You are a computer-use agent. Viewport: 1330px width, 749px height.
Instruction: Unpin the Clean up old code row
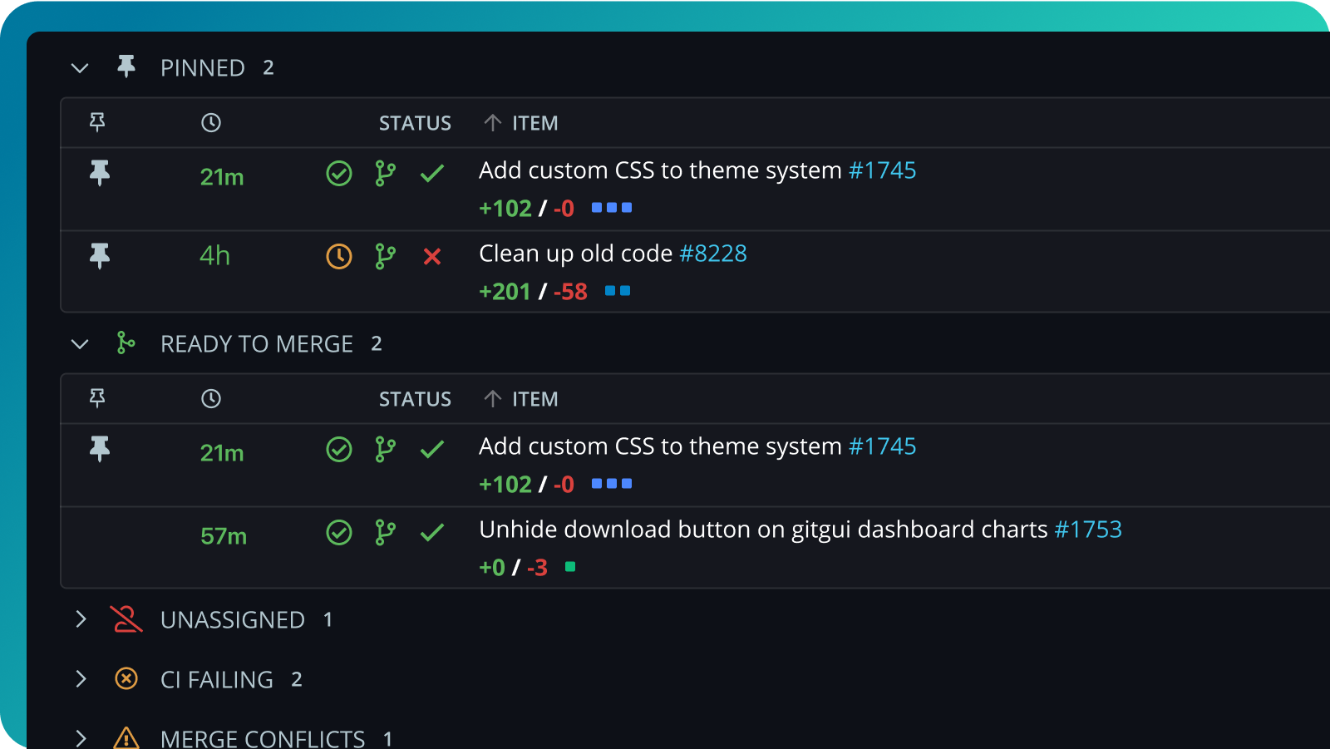coord(100,257)
